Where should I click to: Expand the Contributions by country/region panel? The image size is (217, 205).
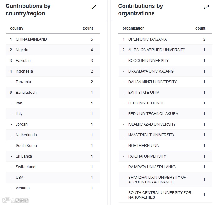(x=94, y=7)
